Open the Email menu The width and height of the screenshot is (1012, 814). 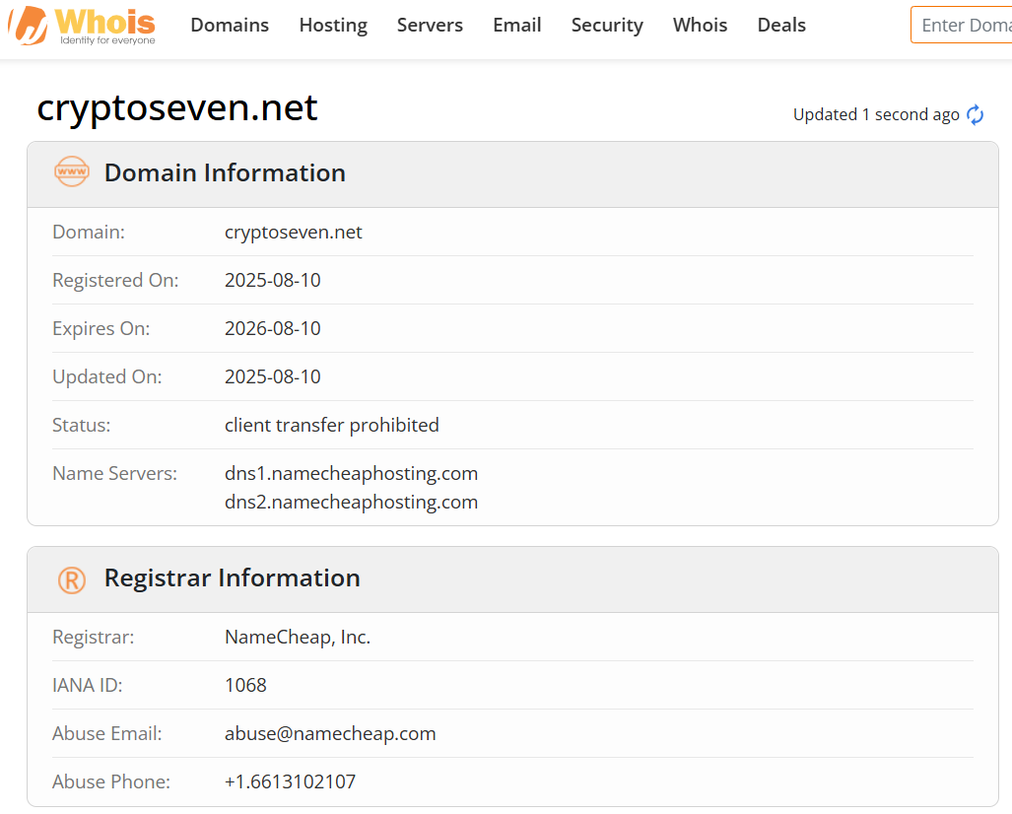point(517,26)
